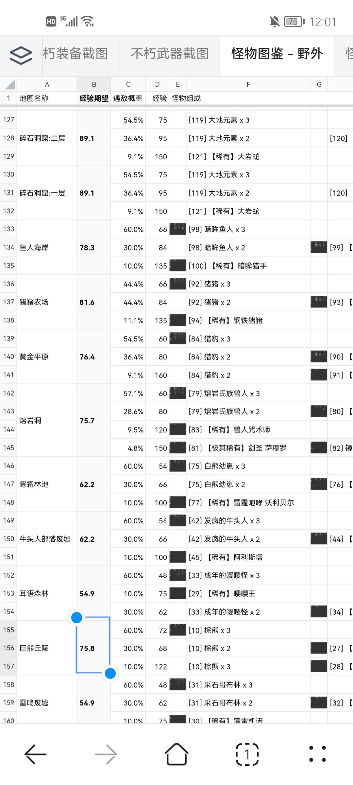Open the four-dot browser menu
The width and height of the screenshot is (353, 785).
[317, 754]
